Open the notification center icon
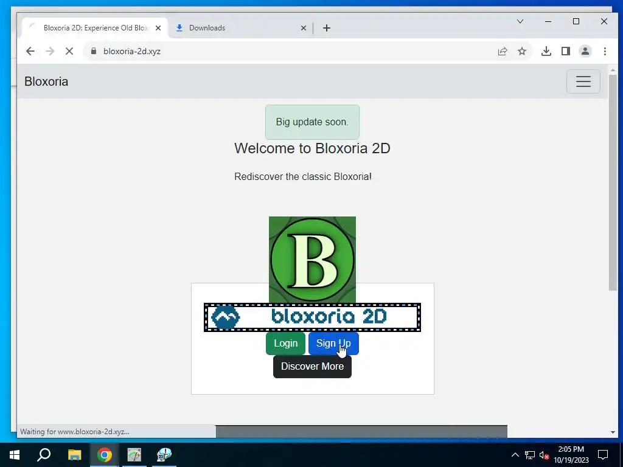The height and width of the screenshot is (467, 623). click(x=603, y=455)
